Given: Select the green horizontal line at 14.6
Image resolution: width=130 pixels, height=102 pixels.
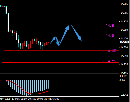Looking at the screenshot, I should pos(61,24).
